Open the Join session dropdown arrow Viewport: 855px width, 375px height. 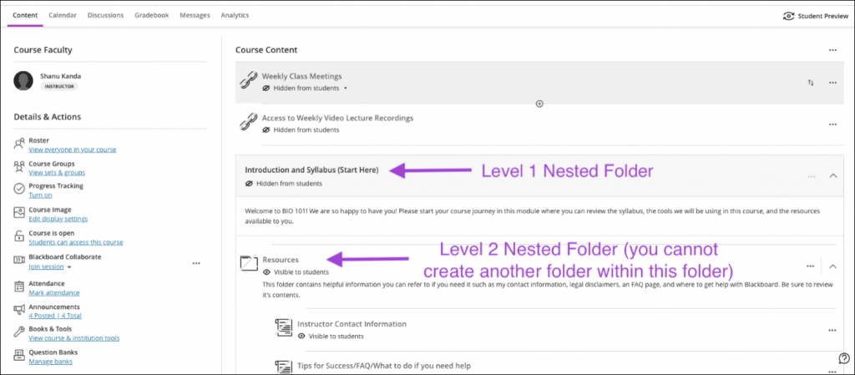pos(70,268)
